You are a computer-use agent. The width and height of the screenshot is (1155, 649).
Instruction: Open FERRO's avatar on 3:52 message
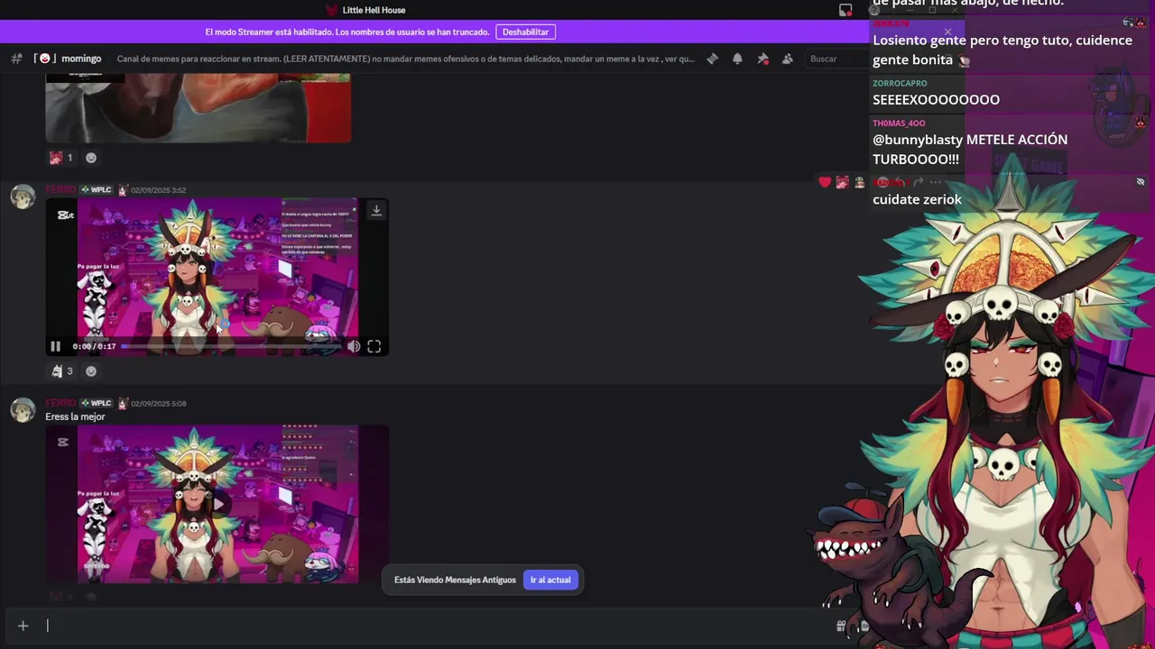(x=23, y=197)
